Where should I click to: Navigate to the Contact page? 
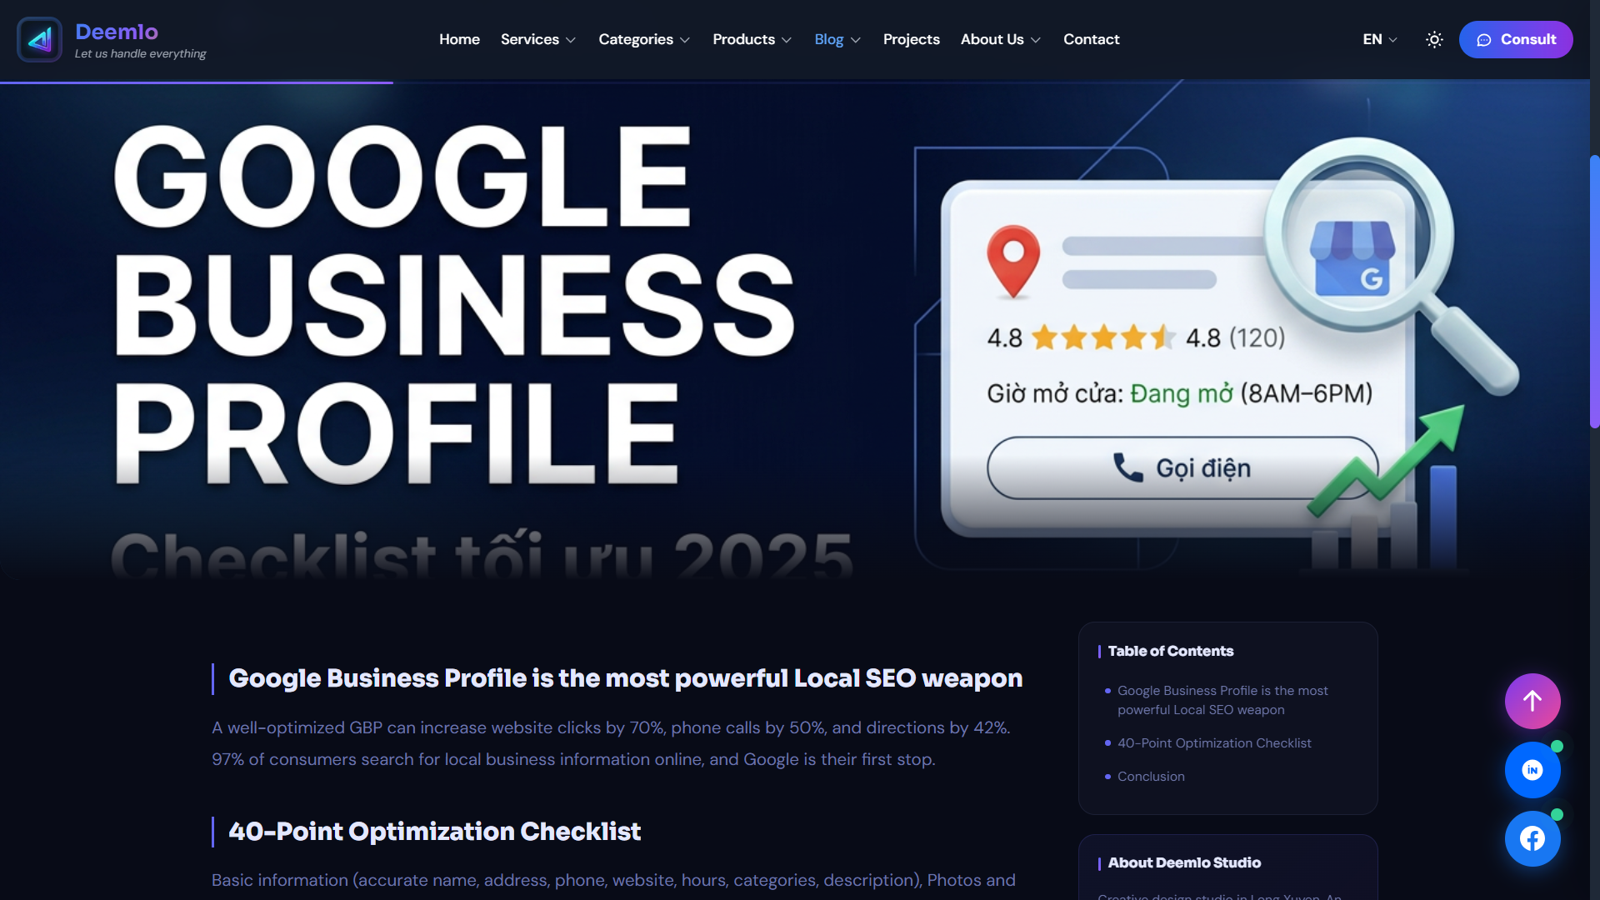1091,39
